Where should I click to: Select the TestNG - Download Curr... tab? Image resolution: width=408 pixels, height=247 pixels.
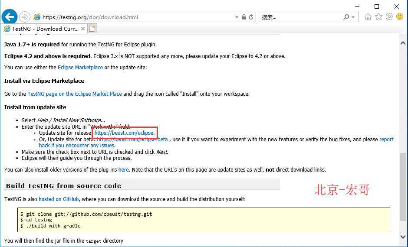(44, 29)
